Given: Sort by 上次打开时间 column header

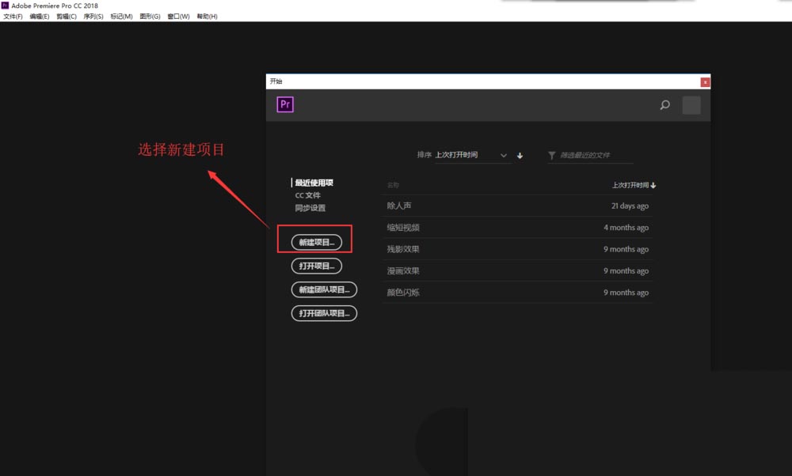Looking at the screenshot, I should pyautogui.click(x=634, y=185).
